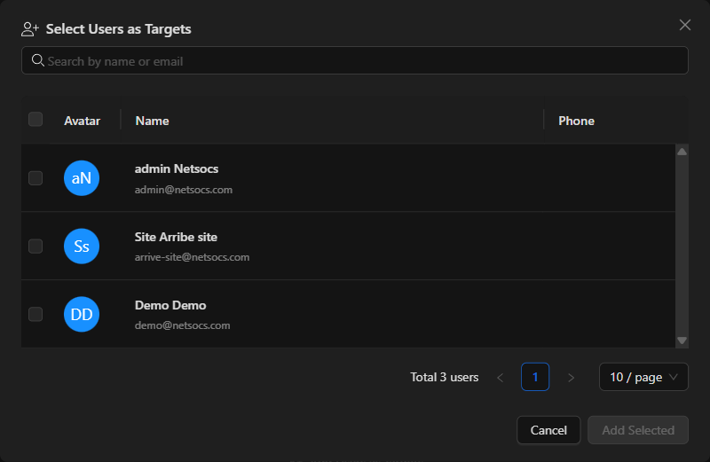710x462 pixels.
Task: Click the Add Selected button
Action: [x=638, y=430]
